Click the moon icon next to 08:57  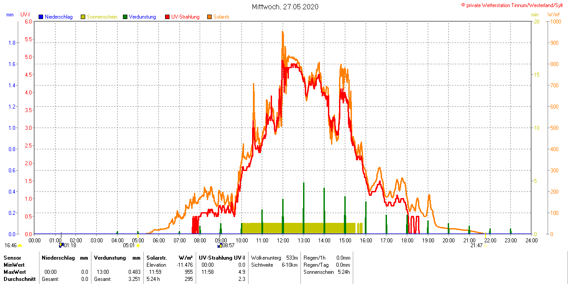point(219,245)
